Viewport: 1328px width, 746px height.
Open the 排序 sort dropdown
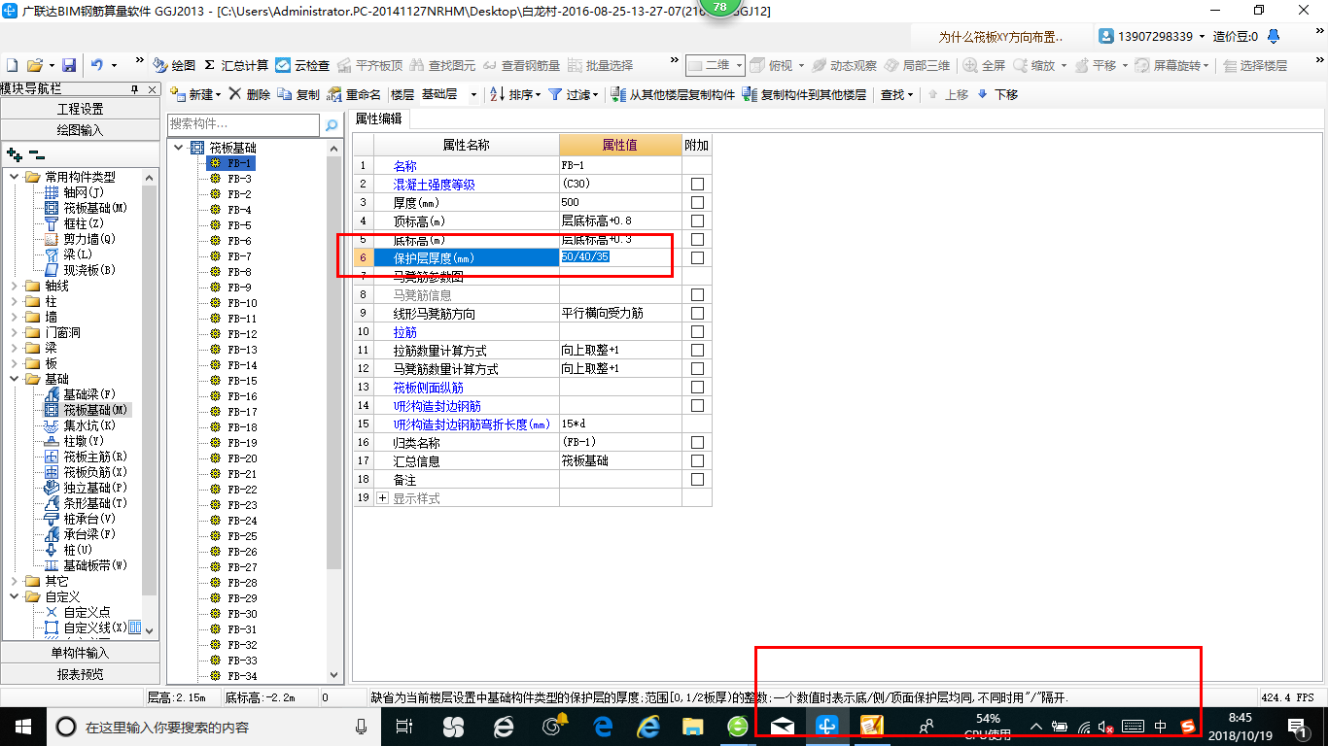[x=515, y=95]
